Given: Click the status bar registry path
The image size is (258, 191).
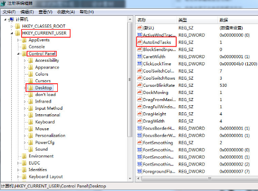Looking at the screenshot, I should coord(54,186).
